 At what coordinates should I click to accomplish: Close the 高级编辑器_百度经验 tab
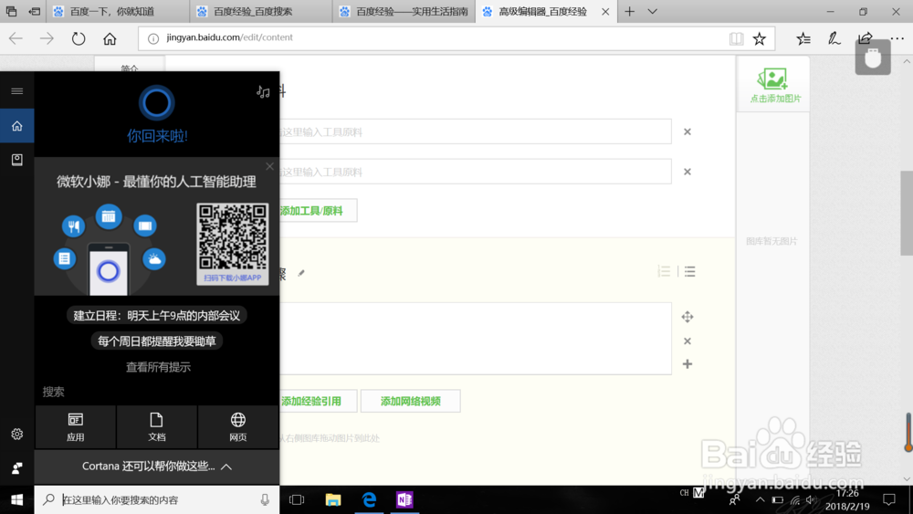605,12
